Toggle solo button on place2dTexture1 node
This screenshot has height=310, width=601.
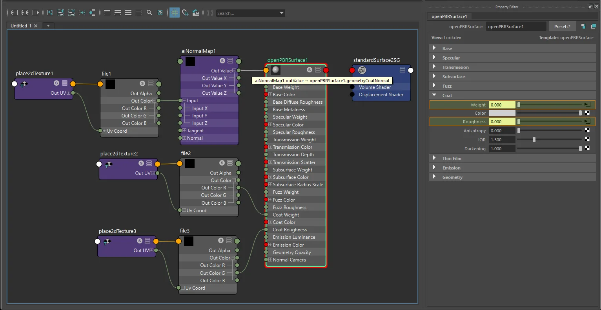tap(56, 83)
